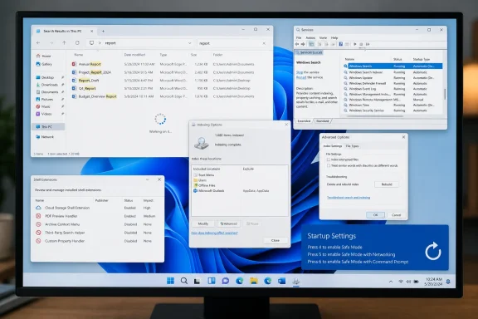This screenshot has height=319, width=478.
Task: Click the Restart Service toolbar icon
Action: click(x=368, y=44)
